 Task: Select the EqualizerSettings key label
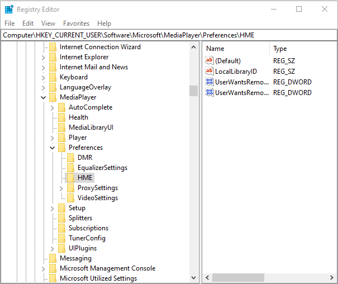pos(103,168)
